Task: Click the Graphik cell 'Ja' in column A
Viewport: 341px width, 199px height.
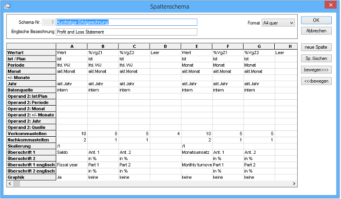Action: tap(72, 177)
